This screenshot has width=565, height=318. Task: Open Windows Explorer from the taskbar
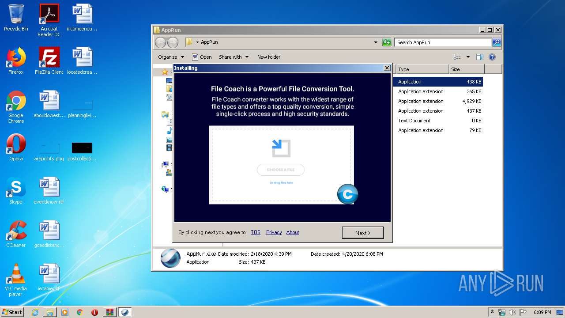(50, 312)
